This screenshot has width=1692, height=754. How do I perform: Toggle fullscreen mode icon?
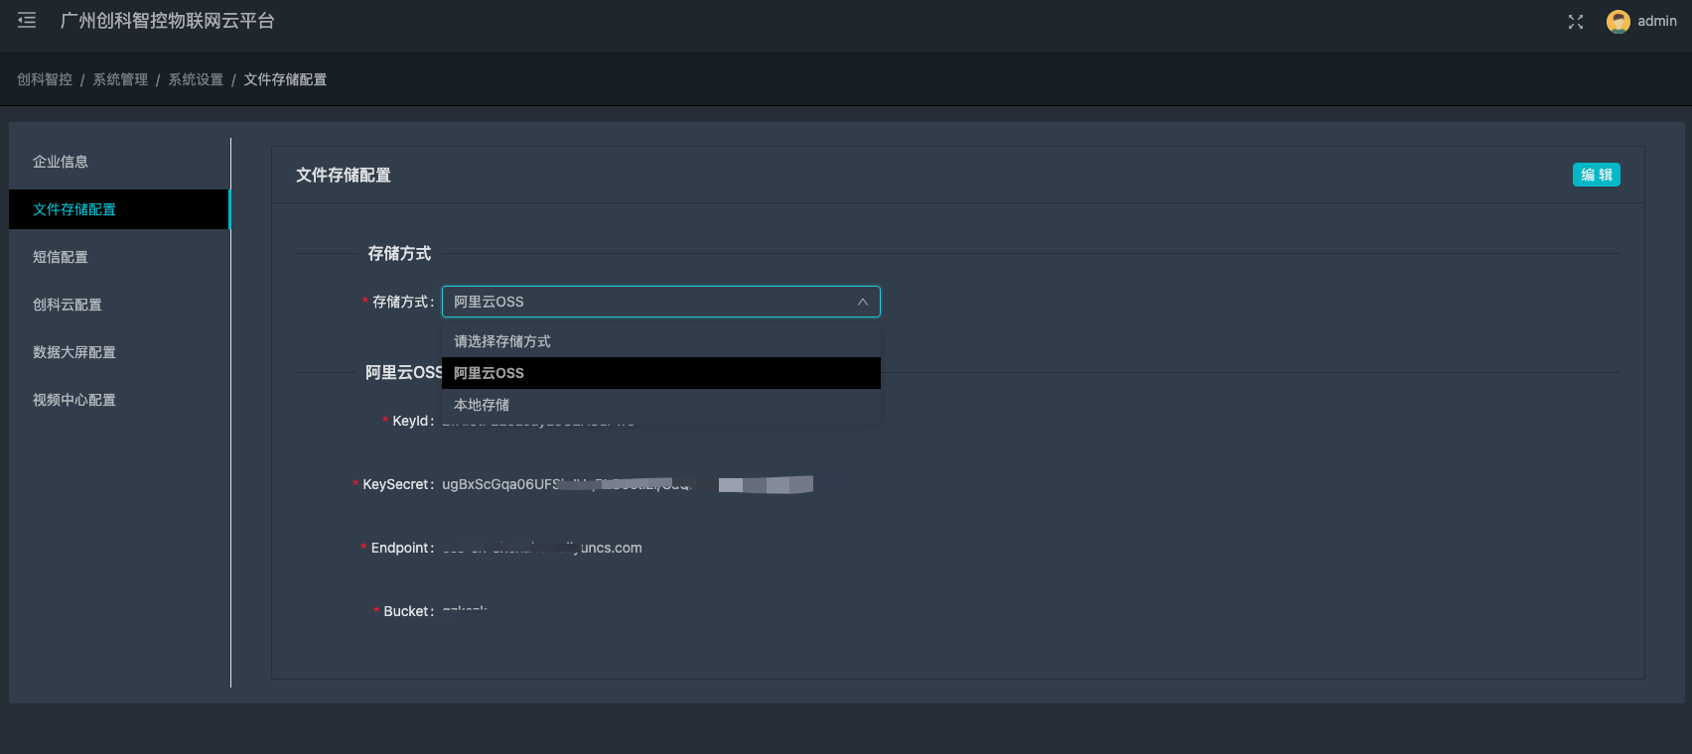click(x=1575, y=22)
